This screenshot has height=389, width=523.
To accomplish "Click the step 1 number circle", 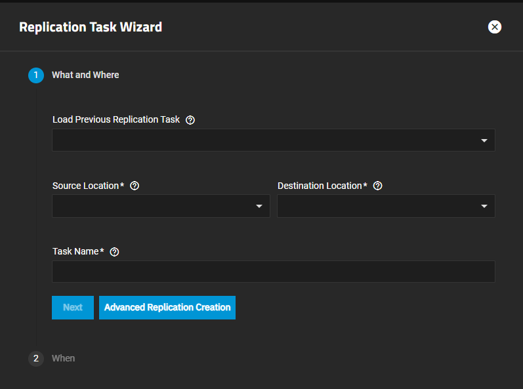I will click(36, 75).
